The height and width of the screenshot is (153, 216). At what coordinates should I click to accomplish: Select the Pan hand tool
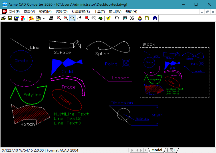[79, 18]
